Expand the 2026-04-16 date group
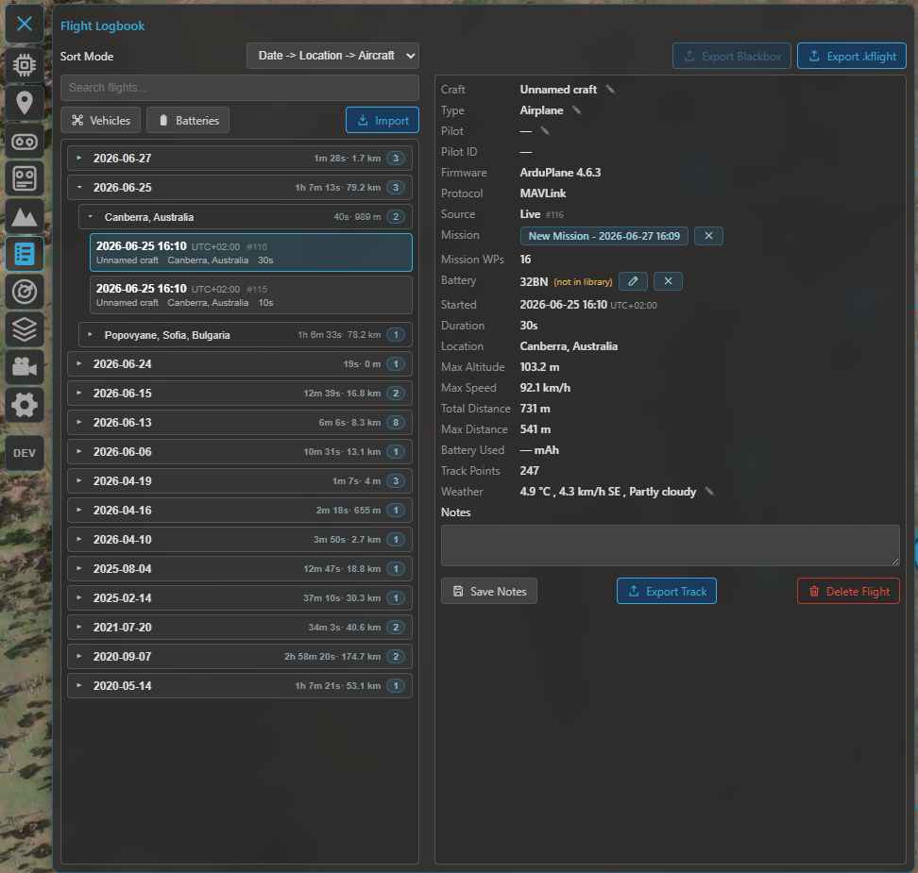Screen dimensions: 918x873 [240, 511]
